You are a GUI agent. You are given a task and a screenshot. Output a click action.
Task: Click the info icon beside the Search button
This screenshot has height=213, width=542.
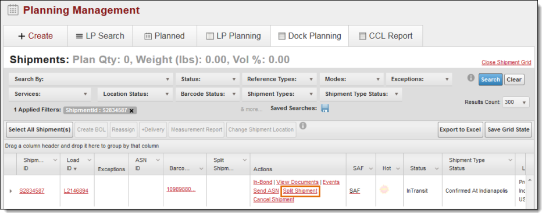coord(471,78)
